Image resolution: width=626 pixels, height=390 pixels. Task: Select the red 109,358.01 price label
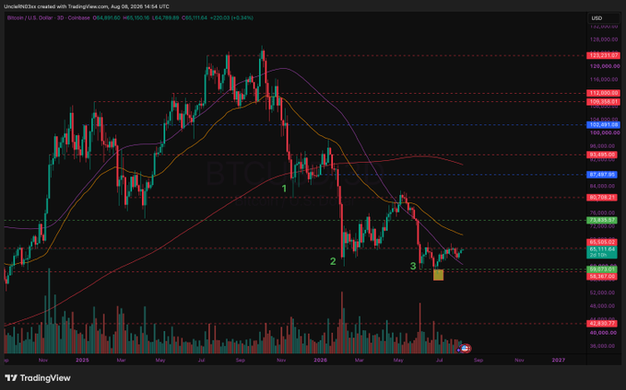coord(603,102)
